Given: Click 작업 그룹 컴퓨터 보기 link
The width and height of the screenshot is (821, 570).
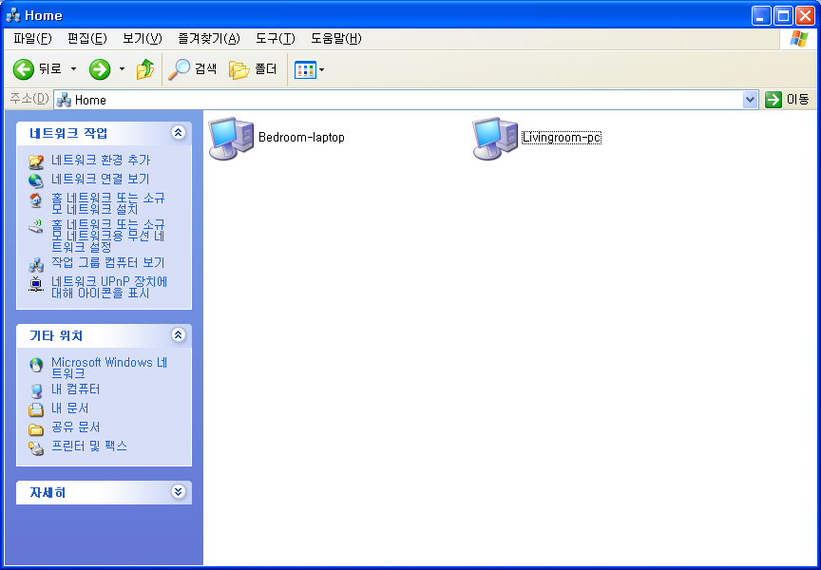Looking at the screenshot, I should (108, 263).
